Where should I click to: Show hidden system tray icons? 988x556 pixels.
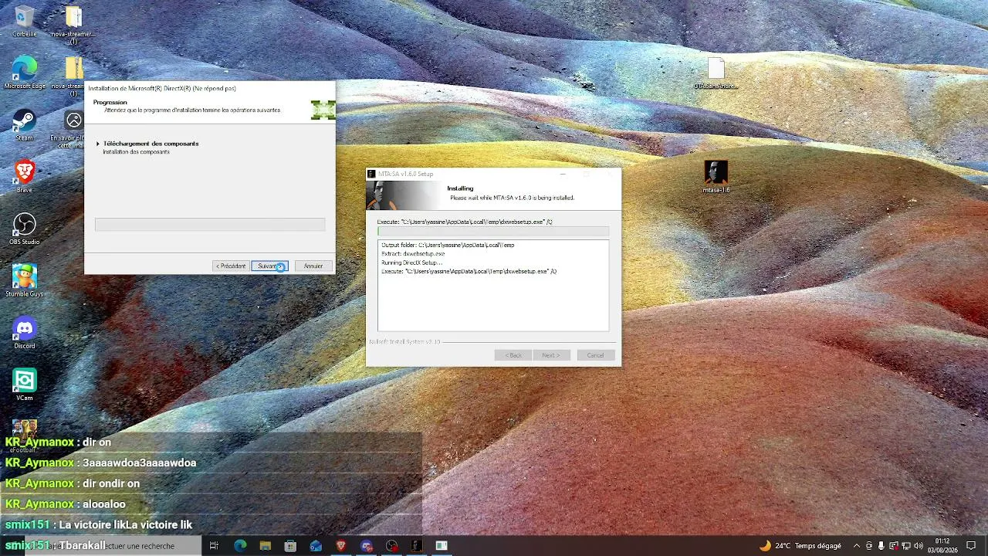[x=857, y=546]
